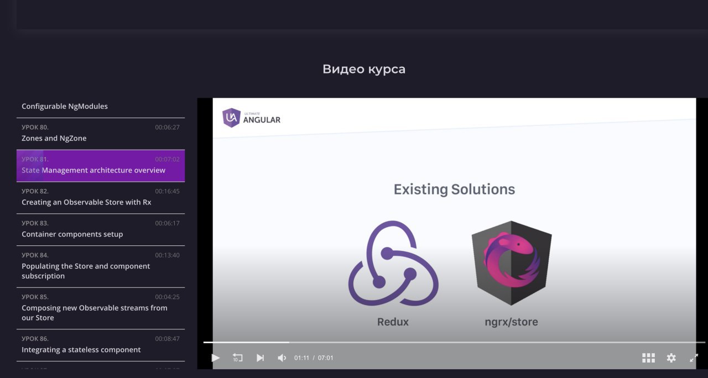Screen dimensions: 708x378
Task: Open video player settings gear
Action: pyautogui.click(x=671, y=358)
